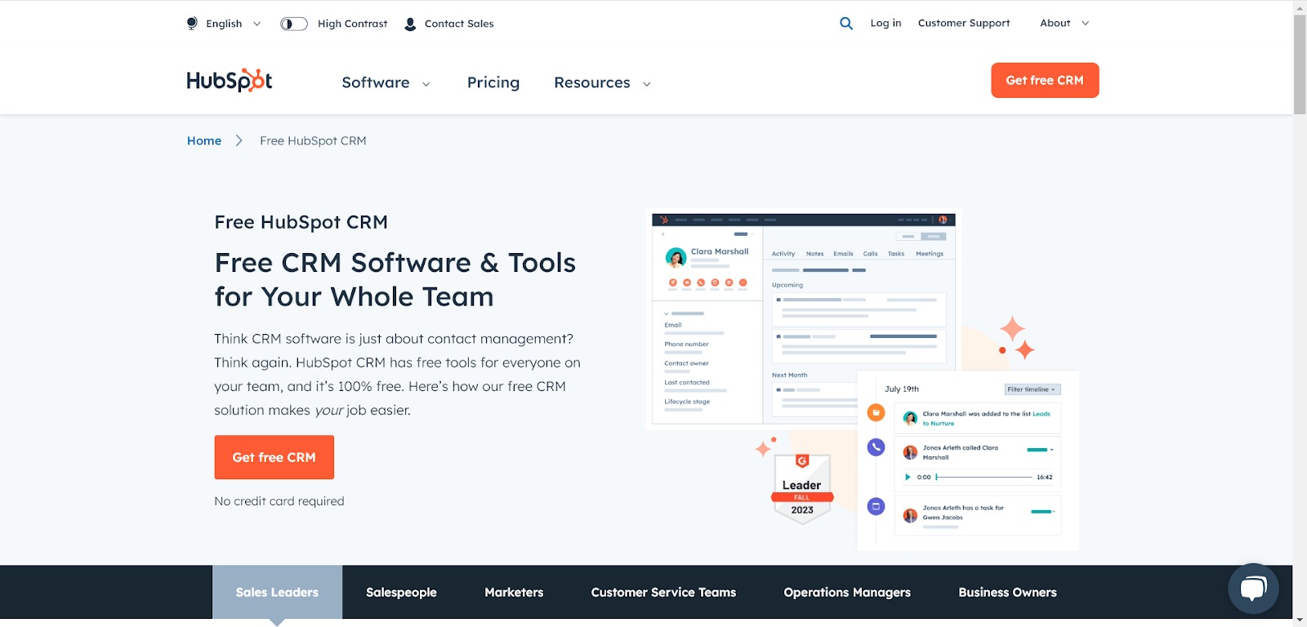Expand the About menu
The width and height of the screenshot is (1307, 627).
pos(1064,23)
